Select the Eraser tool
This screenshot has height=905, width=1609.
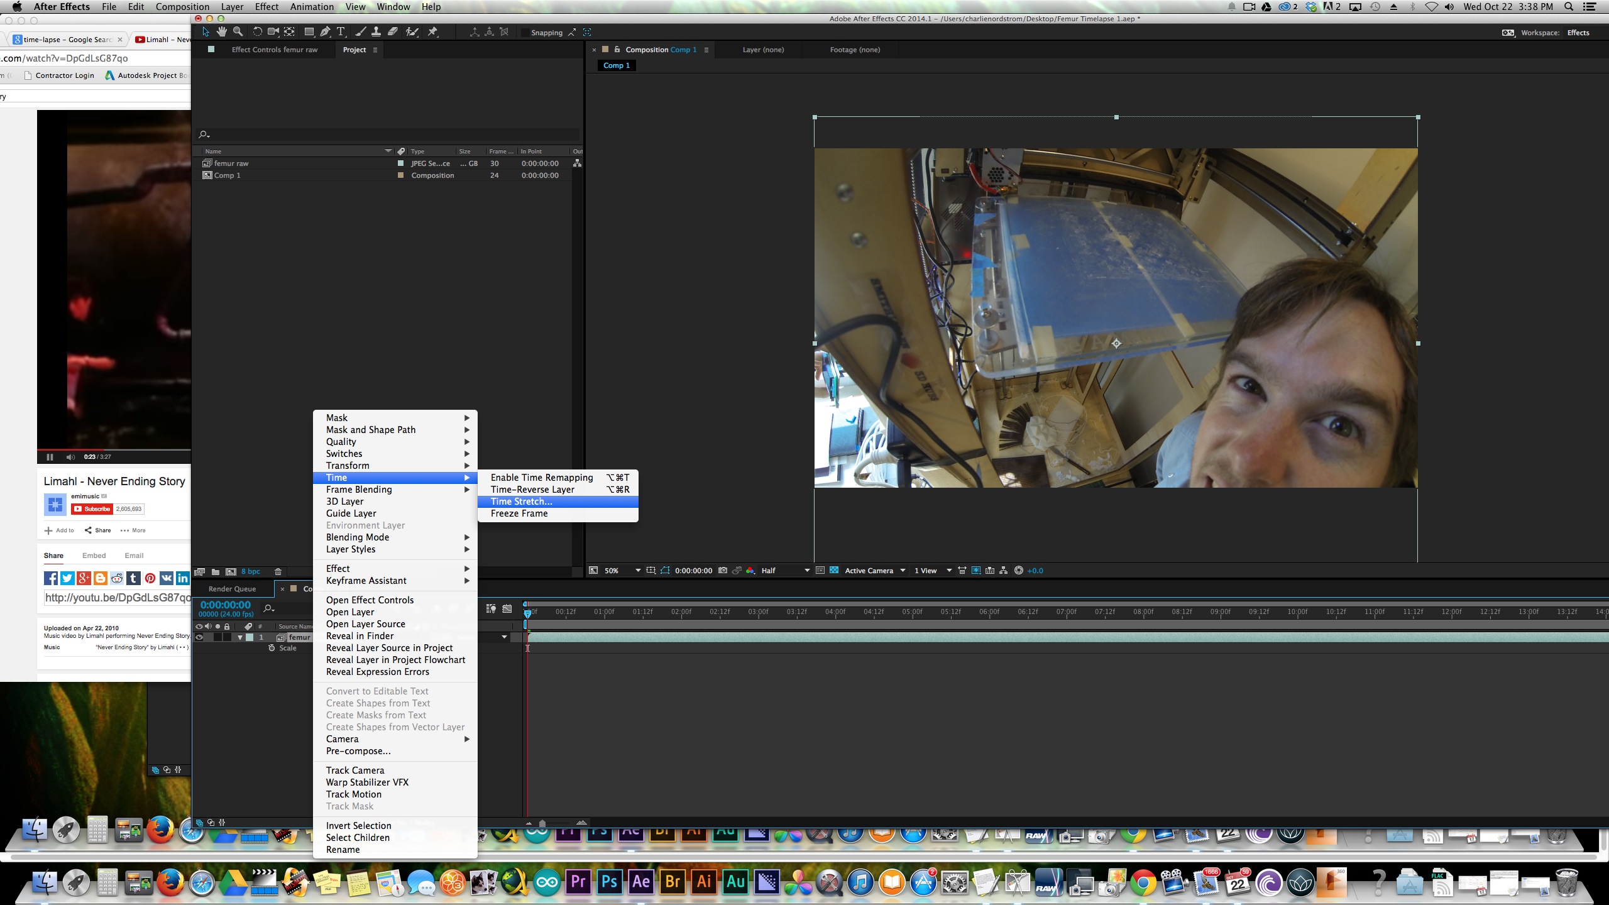(x=392, y=32)
